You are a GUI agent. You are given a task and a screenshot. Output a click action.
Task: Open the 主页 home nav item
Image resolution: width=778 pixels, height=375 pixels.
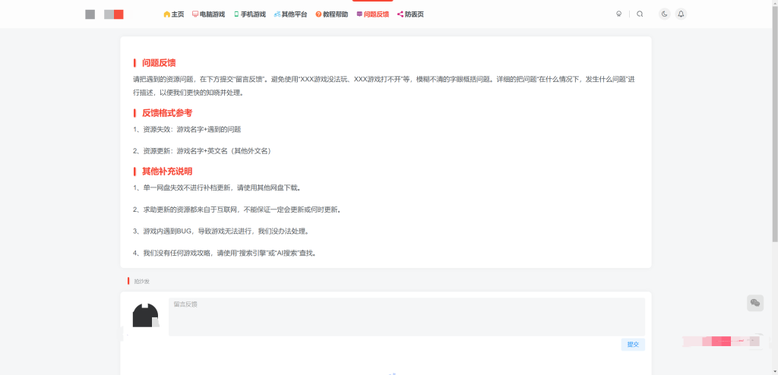[174, 14]
